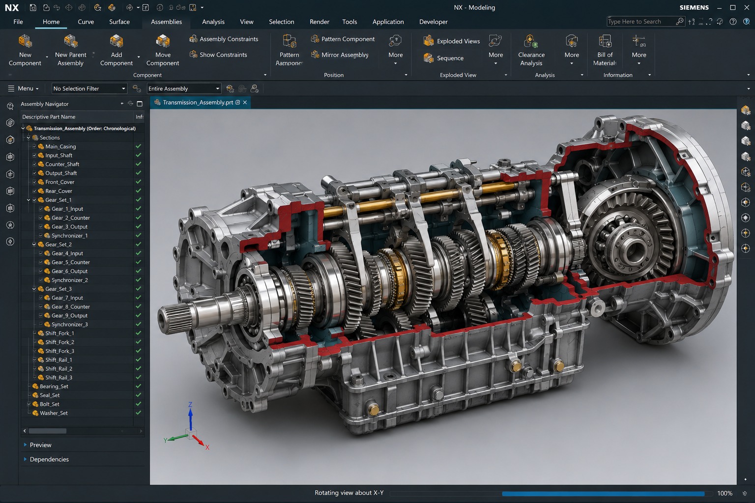Open the Menu dropdown
The width and height of the screenshot is (755, 503).
23,88
